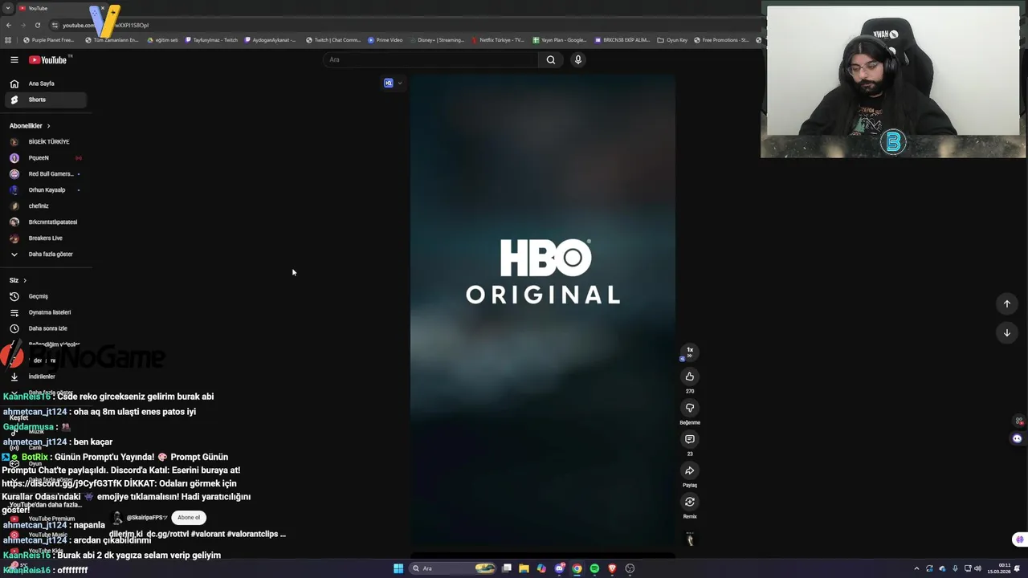Open the extension quality dropdown above the Short
The width and height of the screenshot is (1028, 578).
pyautogui.click(x=393, y=83)
